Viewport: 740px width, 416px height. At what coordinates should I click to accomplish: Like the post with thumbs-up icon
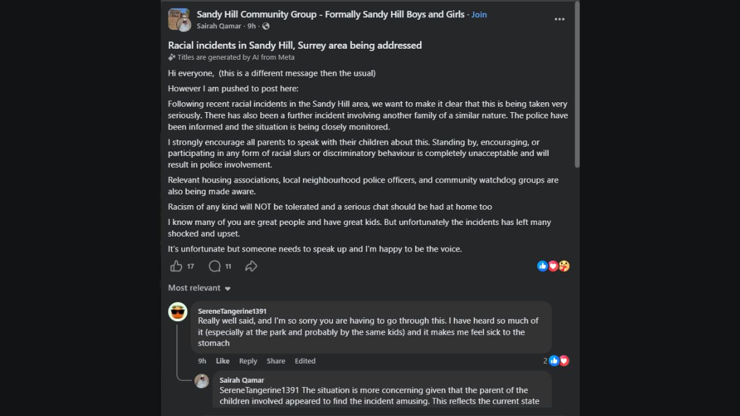tap(176, 266)
